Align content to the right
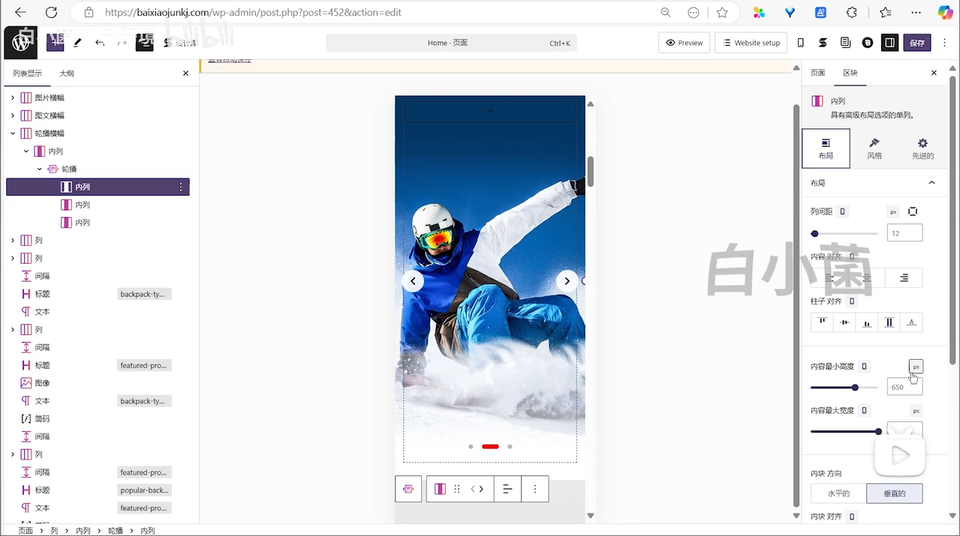 [904, 278]
